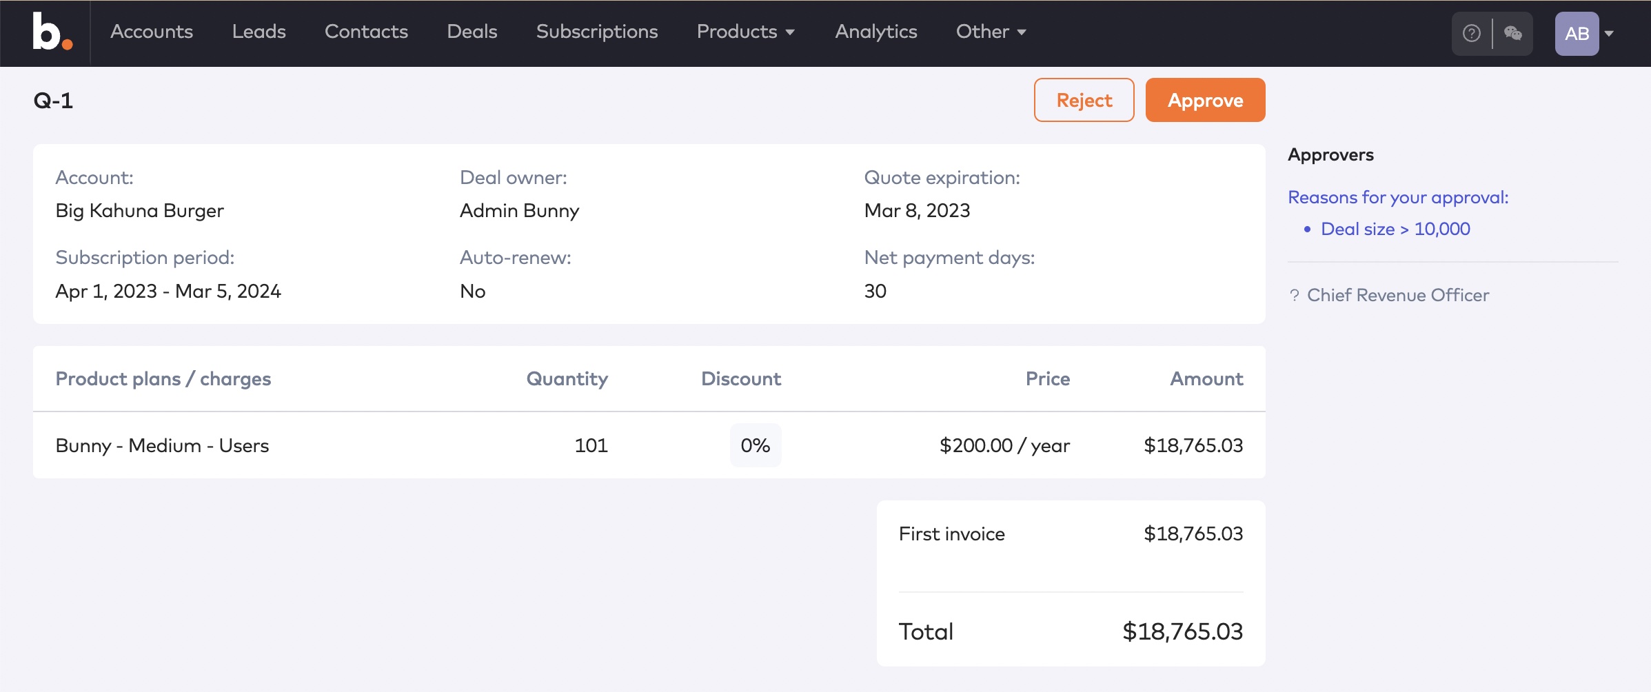The height and width of the screenshot is (692, 1651).
Task: Click the 'Deal size > 10,000' reason
Action: point(1395,229)
